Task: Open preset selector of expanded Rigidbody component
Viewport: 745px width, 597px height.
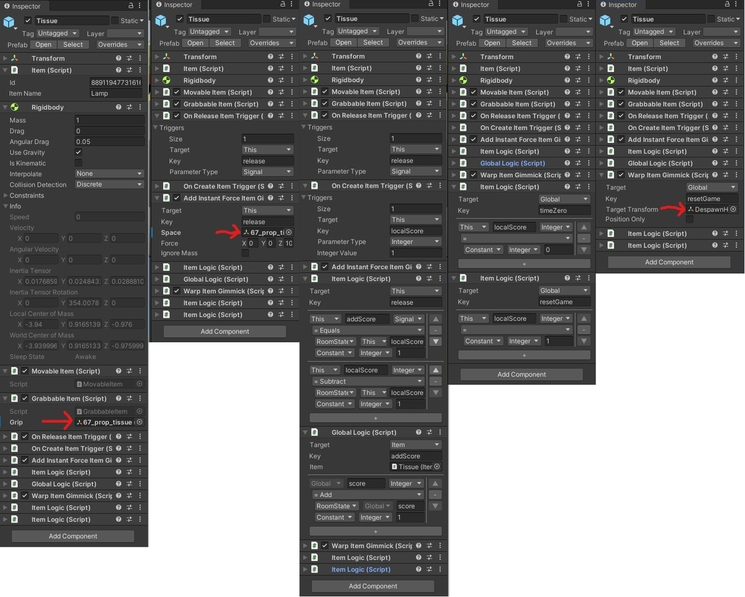Action: click(x=129, y=107)
